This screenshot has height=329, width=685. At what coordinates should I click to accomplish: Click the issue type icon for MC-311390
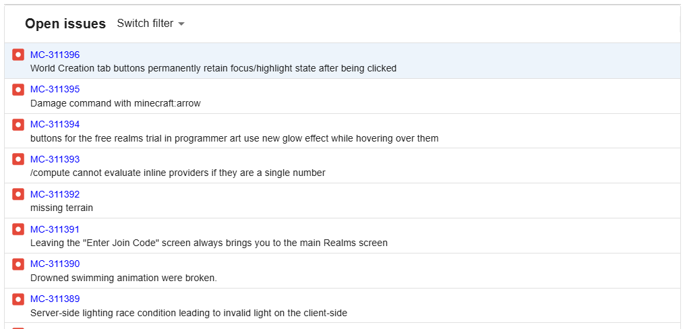tap(18, 264)
